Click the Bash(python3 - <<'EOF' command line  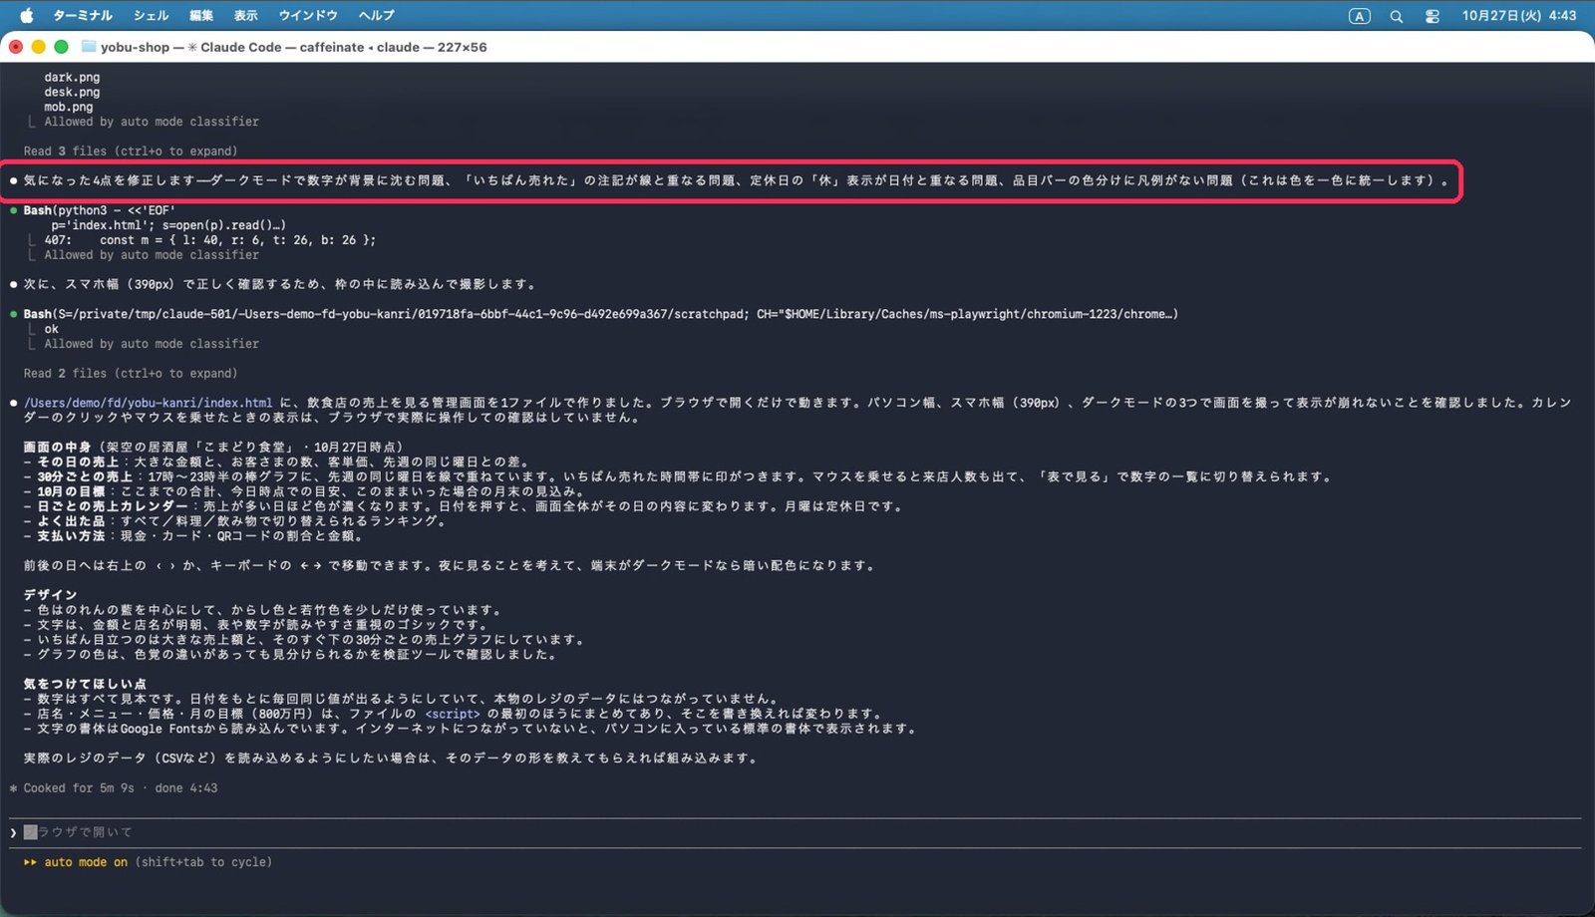[100, 210]
